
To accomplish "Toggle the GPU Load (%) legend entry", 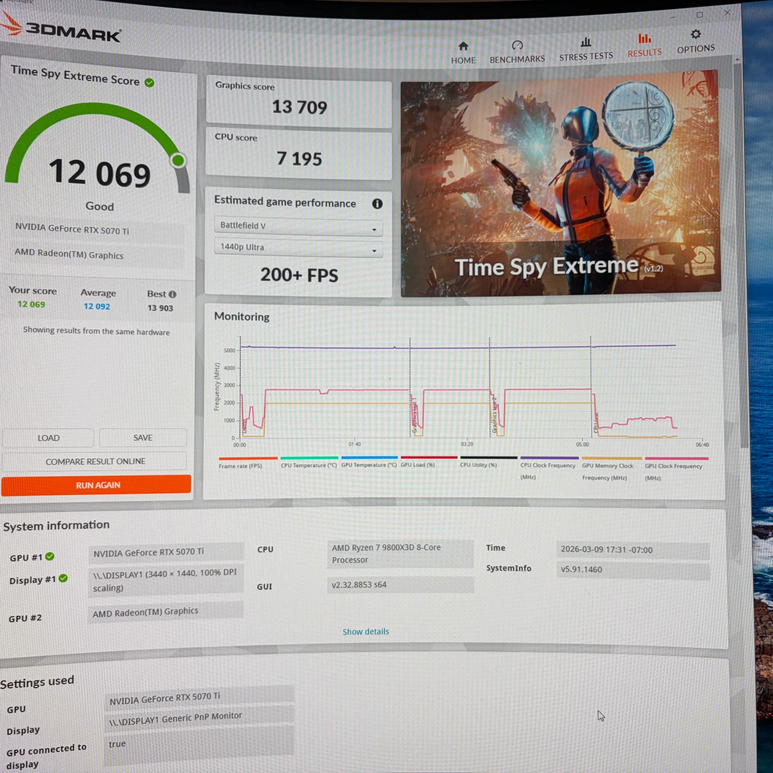I will 428,462.
